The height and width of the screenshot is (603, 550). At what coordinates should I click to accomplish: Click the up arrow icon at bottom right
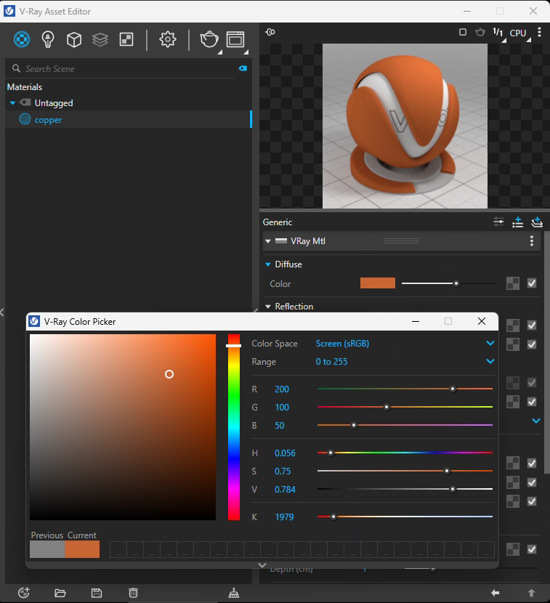point(532,593)
